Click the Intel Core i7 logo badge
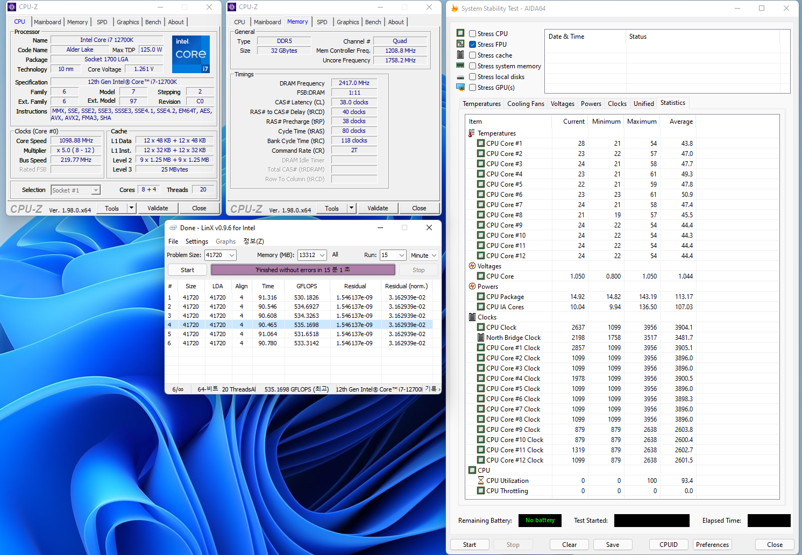Screen dimensions: 802x555 click(191, 54)
